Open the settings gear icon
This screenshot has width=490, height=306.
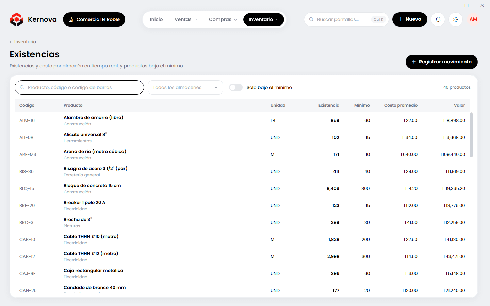(x=456, y=19)
